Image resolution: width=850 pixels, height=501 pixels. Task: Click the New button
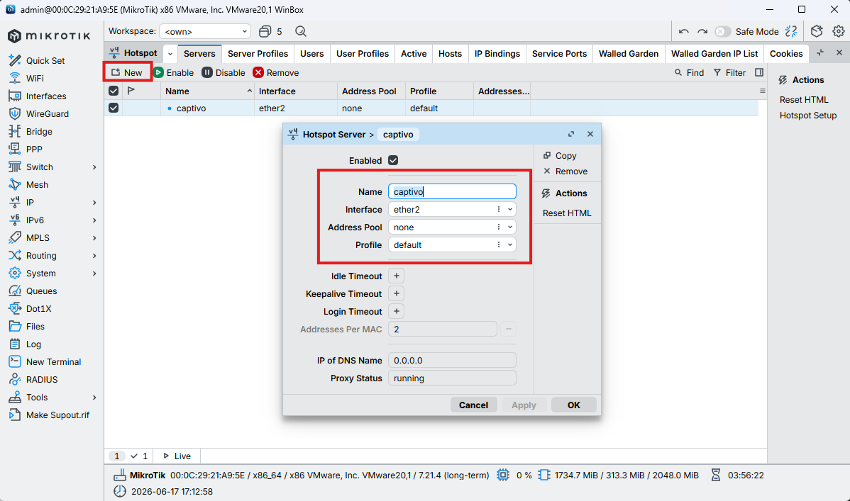pyautogui.click(x=127, y=72)
